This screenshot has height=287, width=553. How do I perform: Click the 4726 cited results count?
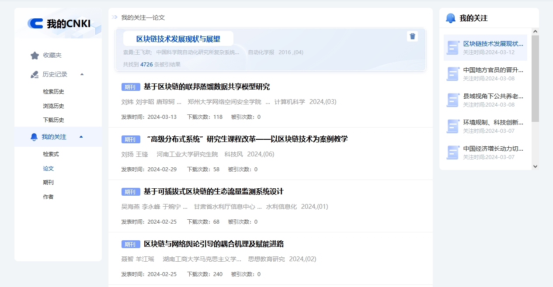click(x=146, y=65)
